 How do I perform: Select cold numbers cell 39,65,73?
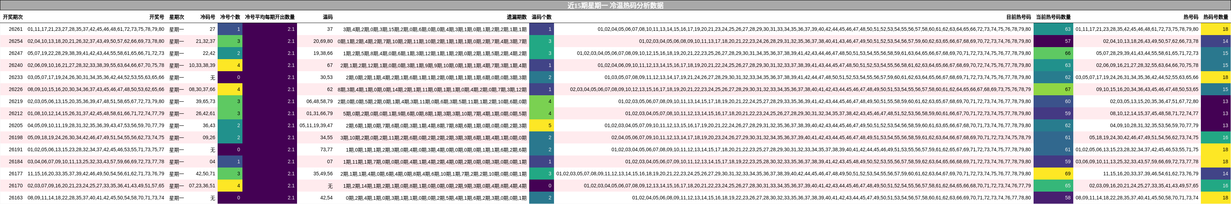click(206, 101)
